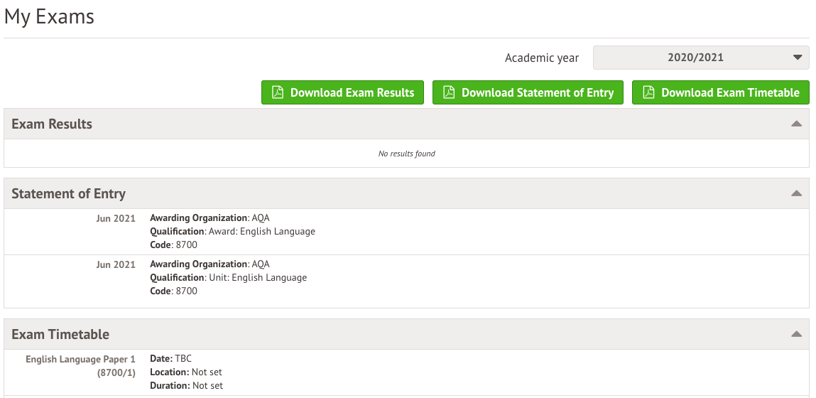Click the Academic year label
This screenshot has height=398, width=816.
(x=541, y=58)
